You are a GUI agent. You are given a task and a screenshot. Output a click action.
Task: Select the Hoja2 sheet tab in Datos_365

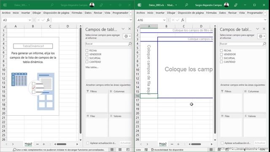(28, 144)
